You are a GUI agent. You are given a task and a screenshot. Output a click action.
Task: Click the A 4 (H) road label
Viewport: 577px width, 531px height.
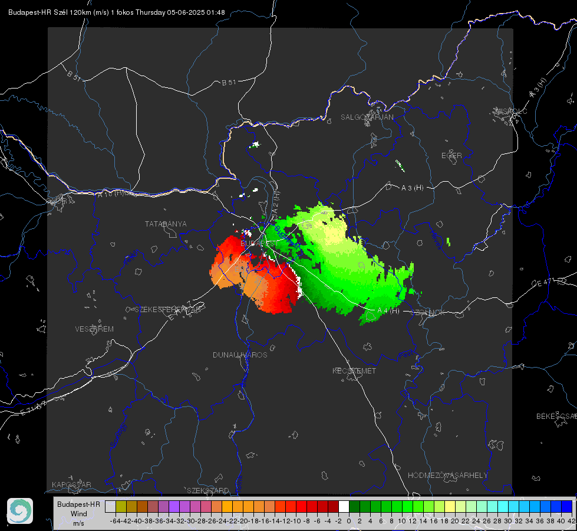click(x=388, y=311)
